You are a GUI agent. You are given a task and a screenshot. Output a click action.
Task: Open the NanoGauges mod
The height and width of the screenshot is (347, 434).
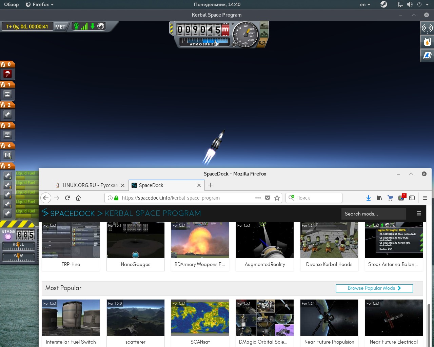(136, 247)
